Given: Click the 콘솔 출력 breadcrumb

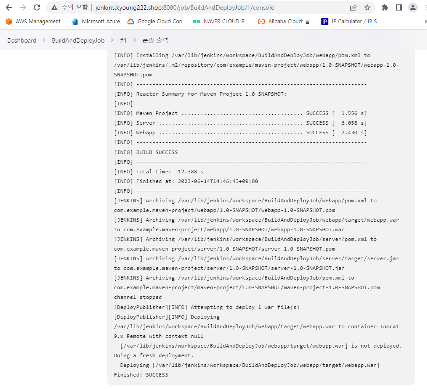Looking at the screenshot, I should [155, 40].
